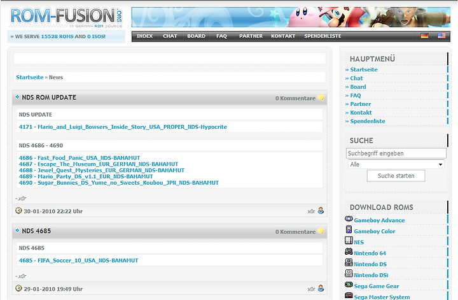Open the Nintendo 64 ROMs link
458x300 pixels.
370,253
